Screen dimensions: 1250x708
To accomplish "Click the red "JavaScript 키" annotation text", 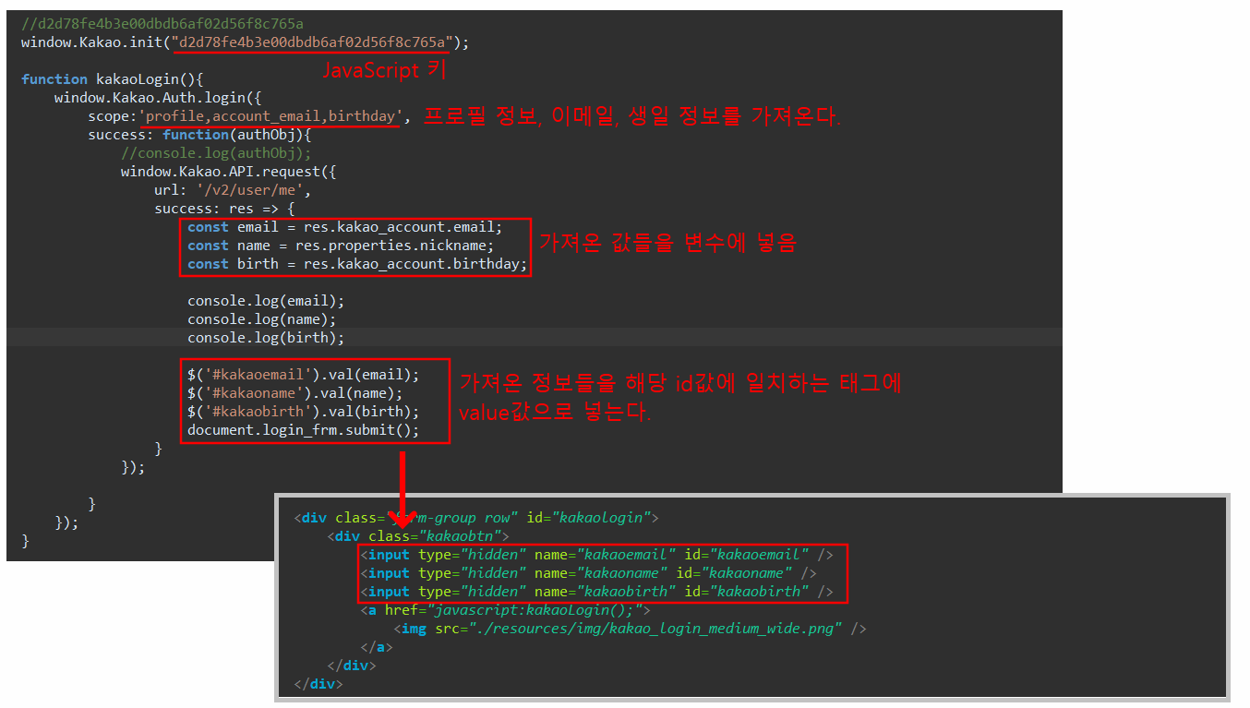I will click(383, 70).
